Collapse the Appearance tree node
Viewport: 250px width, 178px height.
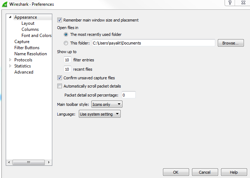click(x=10, y=17)
